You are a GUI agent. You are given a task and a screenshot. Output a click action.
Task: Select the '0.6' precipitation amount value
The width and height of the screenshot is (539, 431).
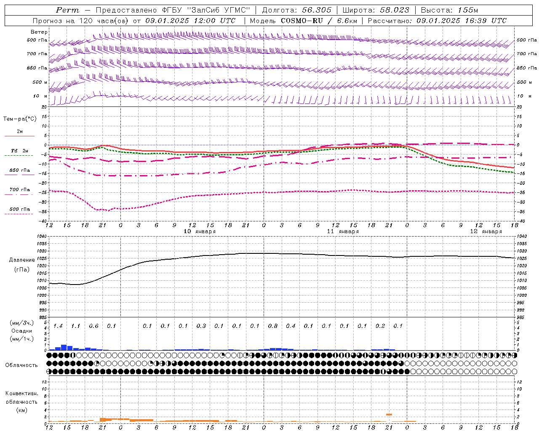93,326
